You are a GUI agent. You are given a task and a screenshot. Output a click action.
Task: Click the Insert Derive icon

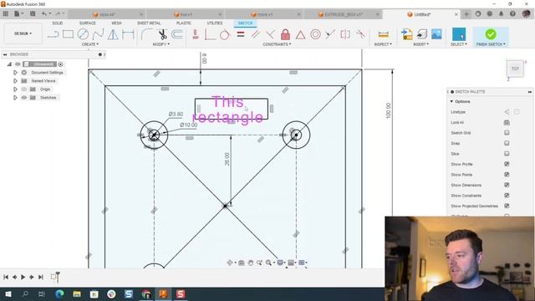click(407, 34)
